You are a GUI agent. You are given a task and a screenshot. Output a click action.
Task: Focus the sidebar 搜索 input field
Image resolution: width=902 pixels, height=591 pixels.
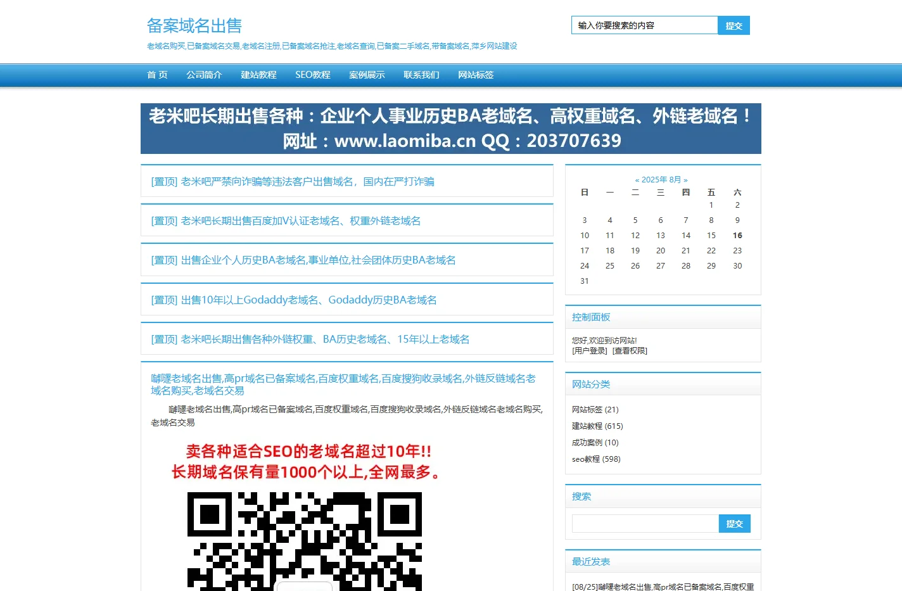click(645, 523)
